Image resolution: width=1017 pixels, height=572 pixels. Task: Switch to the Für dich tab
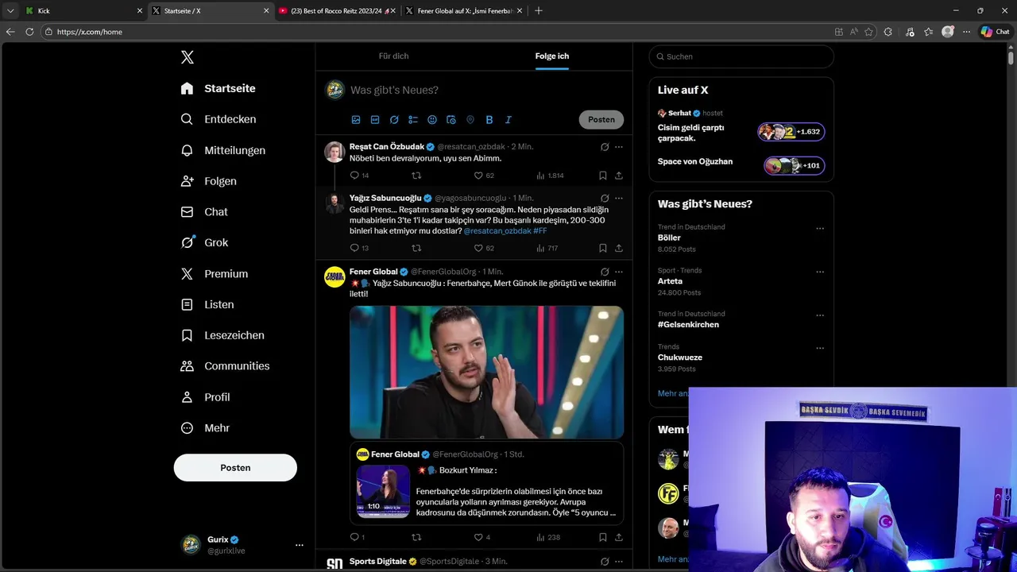[393, 56]
